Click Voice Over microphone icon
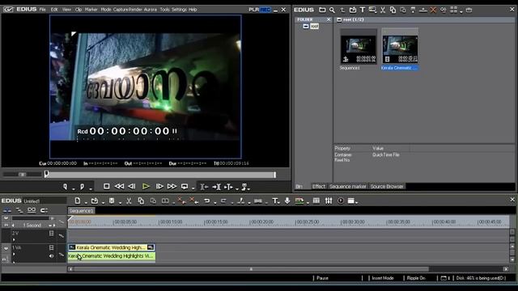The width and height of the screenshot is (518, 291). point(287,200)
